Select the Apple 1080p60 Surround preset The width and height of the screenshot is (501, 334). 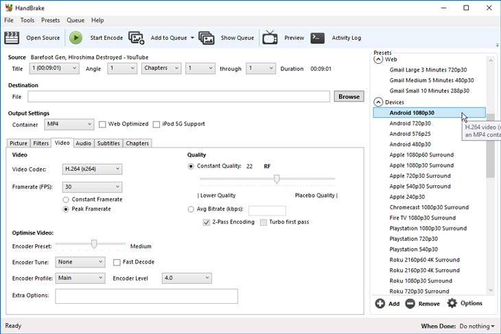[x=421, y=155]
